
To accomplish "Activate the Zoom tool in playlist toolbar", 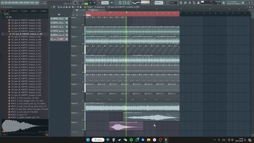I will pos(78,7).
